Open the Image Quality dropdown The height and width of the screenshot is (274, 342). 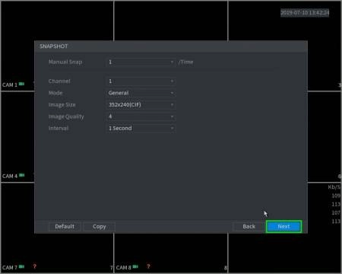coord(141,116)
